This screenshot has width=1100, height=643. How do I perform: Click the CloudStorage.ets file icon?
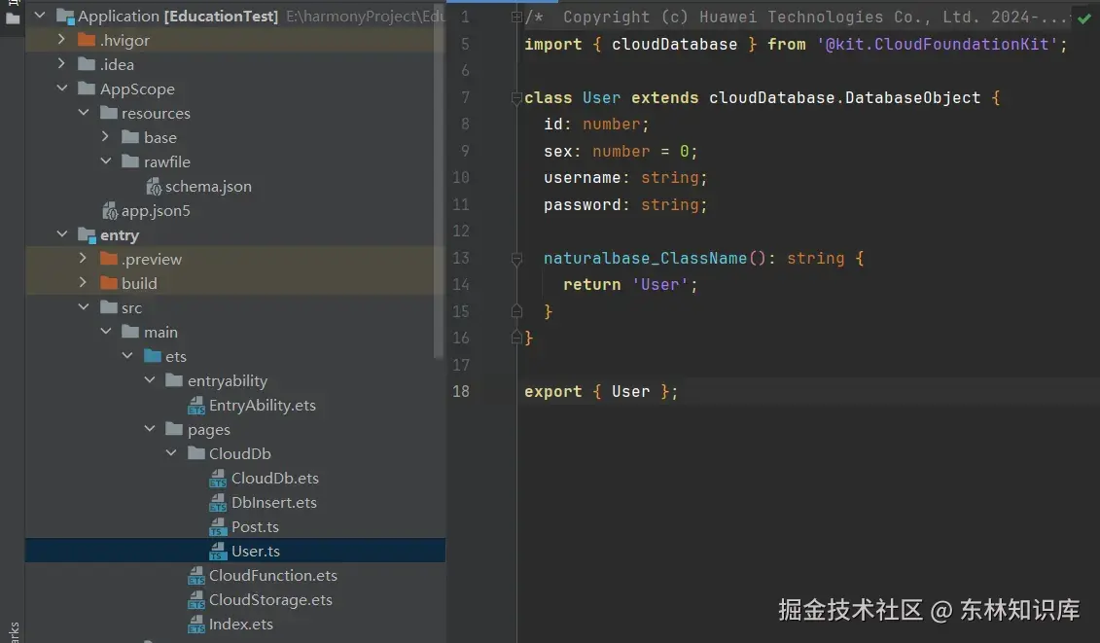point(196,600)
